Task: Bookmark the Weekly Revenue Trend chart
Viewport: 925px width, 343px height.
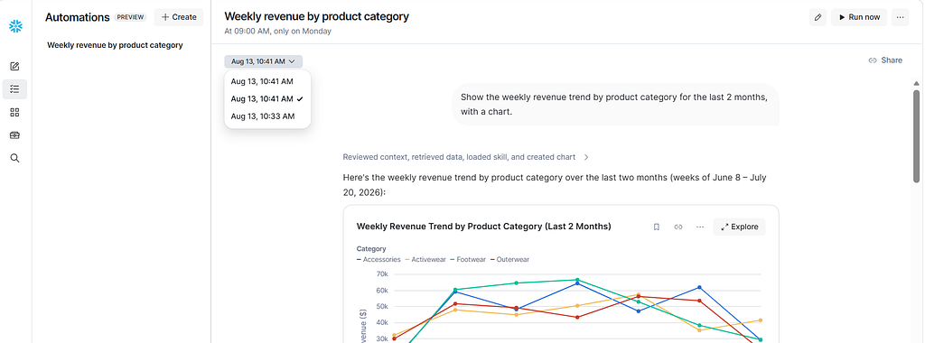Action: coord(656,227)
